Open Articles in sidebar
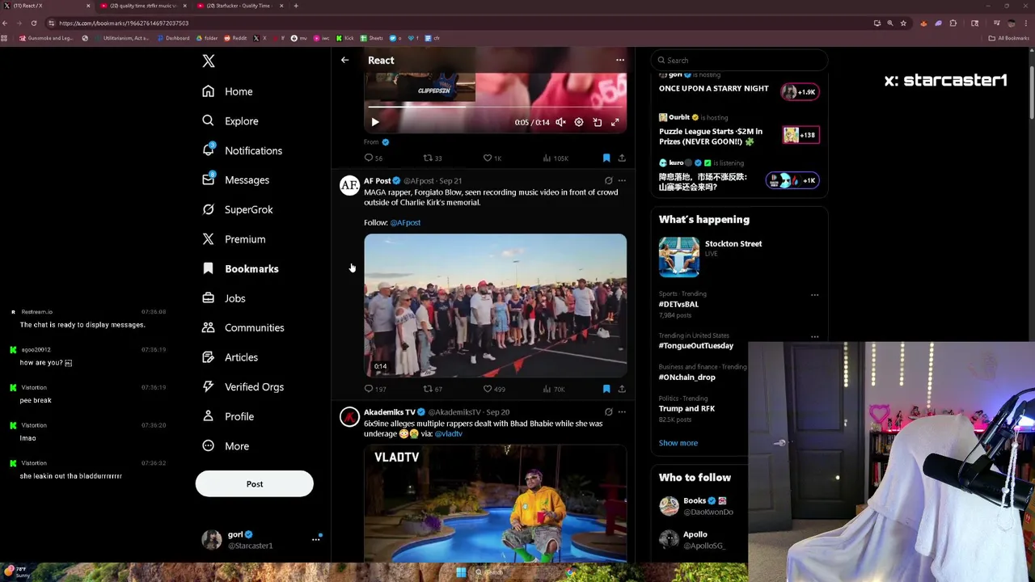 coord(230,357)
